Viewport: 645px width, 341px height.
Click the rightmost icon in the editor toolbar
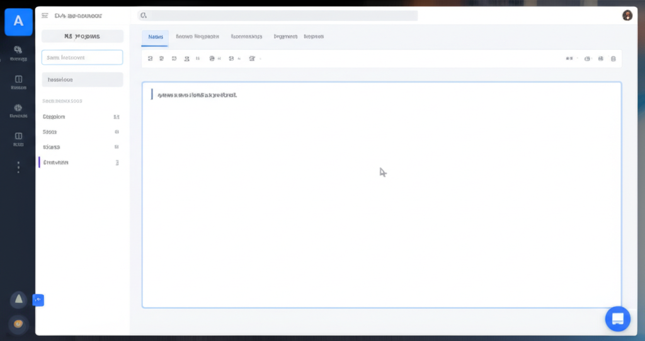pyautogui.click(x=614, y=59)
